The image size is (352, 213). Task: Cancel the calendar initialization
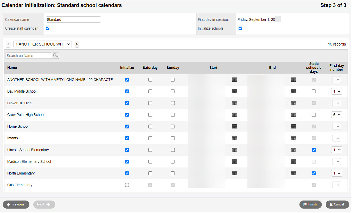tap(337, 204)
